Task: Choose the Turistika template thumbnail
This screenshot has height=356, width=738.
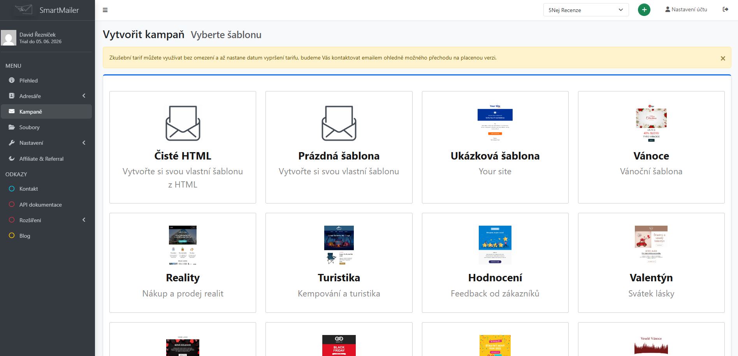Action: tap(339, 245)
